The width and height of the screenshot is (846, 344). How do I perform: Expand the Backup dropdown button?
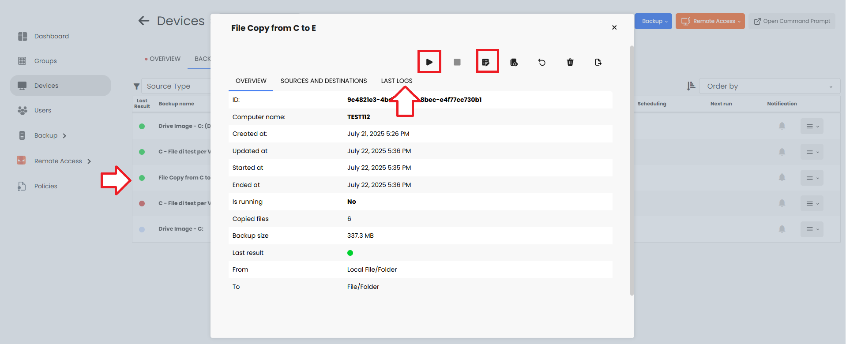[x=653, y=21]
